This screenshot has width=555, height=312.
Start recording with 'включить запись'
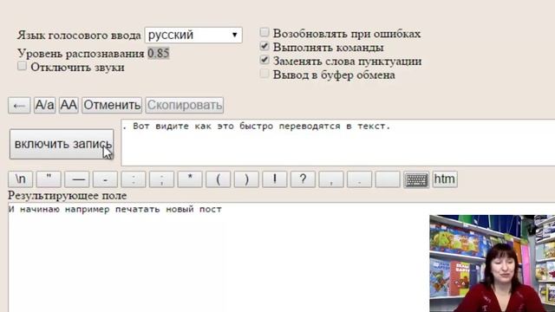62,144
